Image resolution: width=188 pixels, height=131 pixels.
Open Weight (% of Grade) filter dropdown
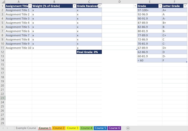click(x=75, y=6)
